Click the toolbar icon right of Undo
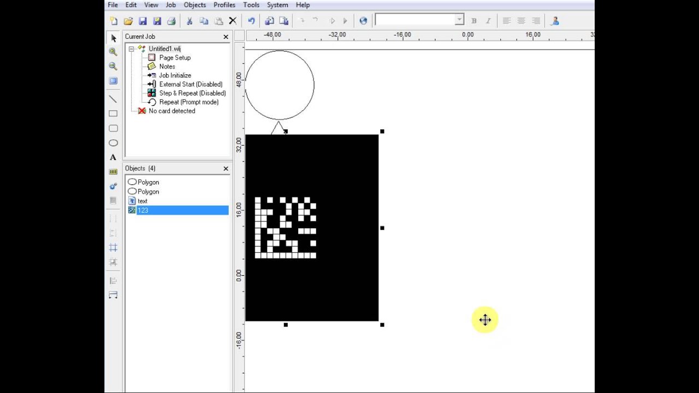699x393 pixels. pyautogui.click(x=269, y=21)
